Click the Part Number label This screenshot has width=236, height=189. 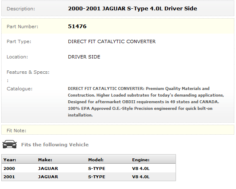[x=22, y=27]
